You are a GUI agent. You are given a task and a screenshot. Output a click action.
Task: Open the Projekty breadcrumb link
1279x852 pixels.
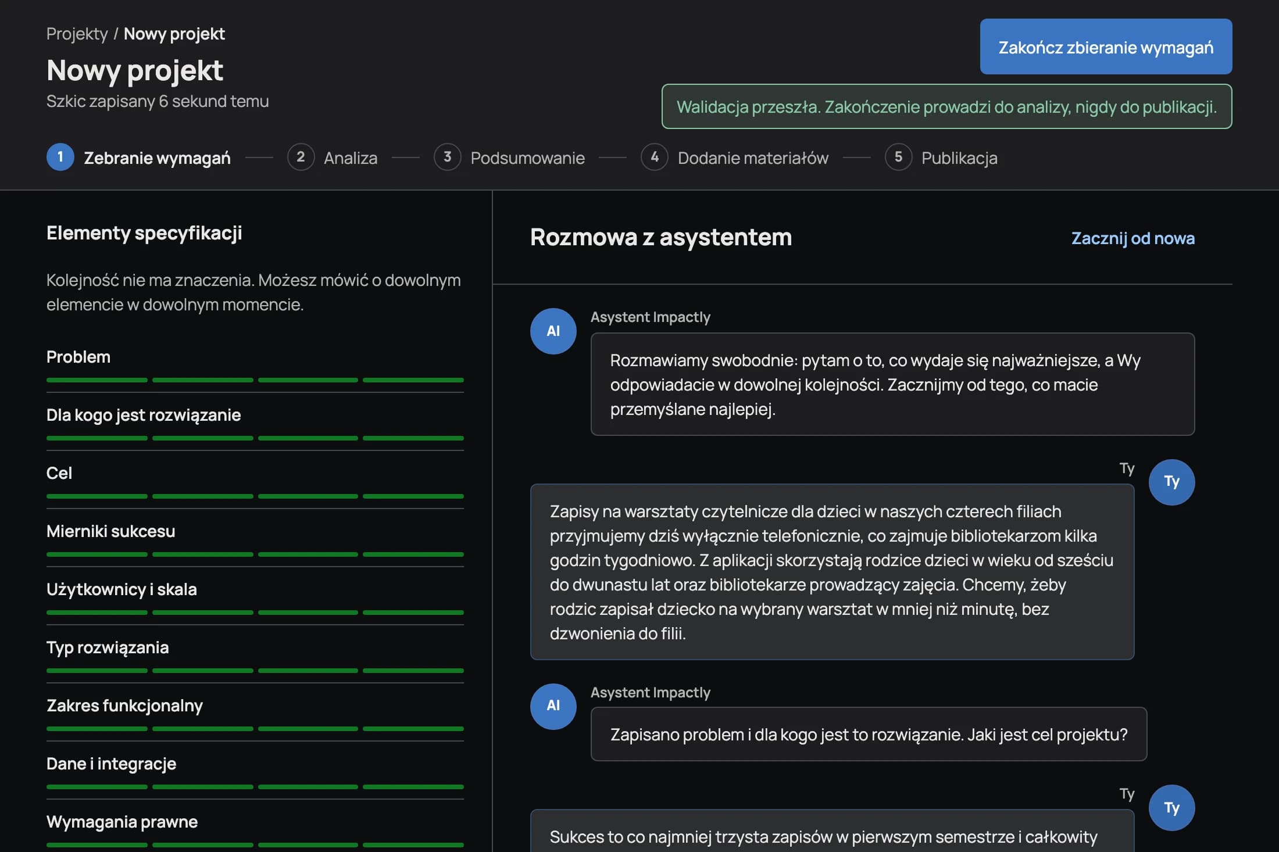pyautogui.click(x=77, y=34)
